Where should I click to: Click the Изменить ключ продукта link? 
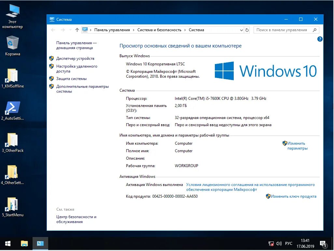click(294, 196)
